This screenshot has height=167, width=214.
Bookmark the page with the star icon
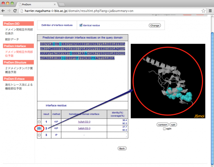click(202, 11)
